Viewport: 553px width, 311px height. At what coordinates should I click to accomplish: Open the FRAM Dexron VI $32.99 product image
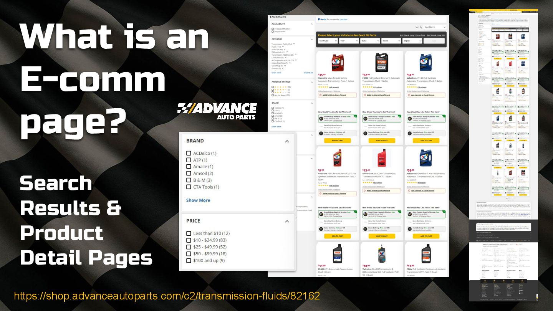tap(382, 62)
